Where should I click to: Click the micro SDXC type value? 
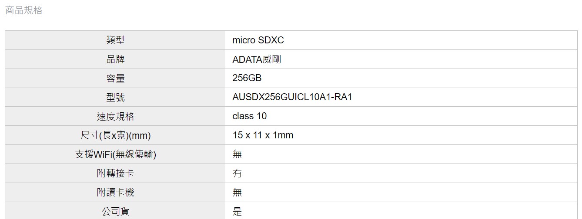[258, 40]
